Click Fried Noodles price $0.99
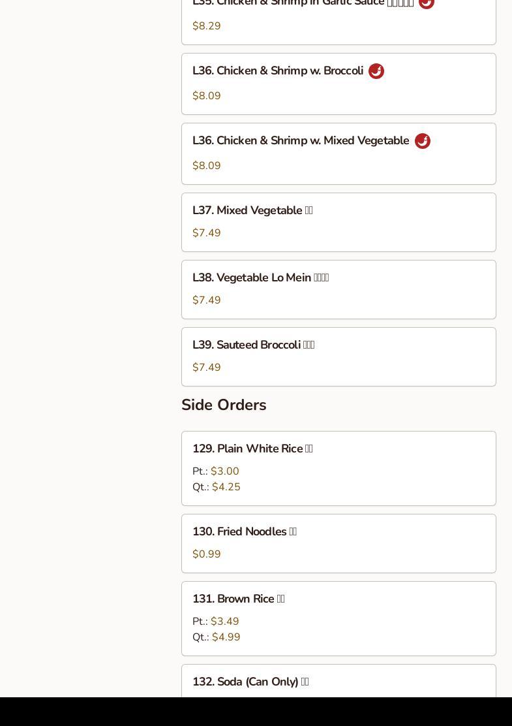The width and height of the screenshot is (512, 726). click(207, 554)
